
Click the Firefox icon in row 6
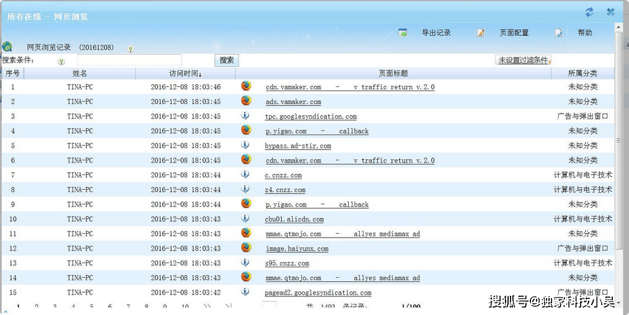[246, 159]
